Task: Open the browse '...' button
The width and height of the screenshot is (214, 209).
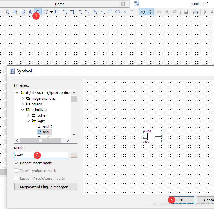Action: (x=74, y=155)
